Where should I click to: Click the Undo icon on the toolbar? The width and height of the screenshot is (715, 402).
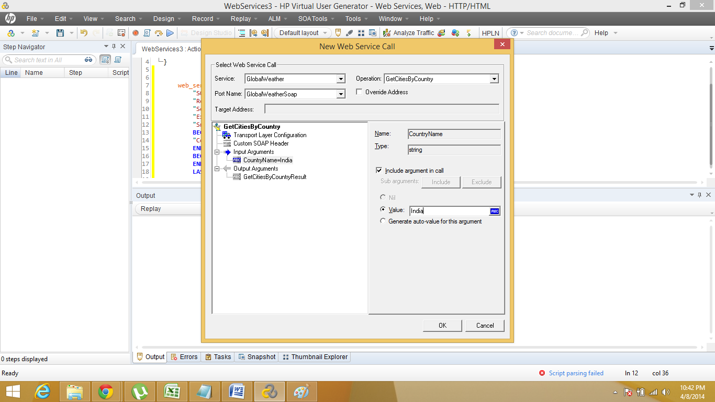tap(83, 32)
